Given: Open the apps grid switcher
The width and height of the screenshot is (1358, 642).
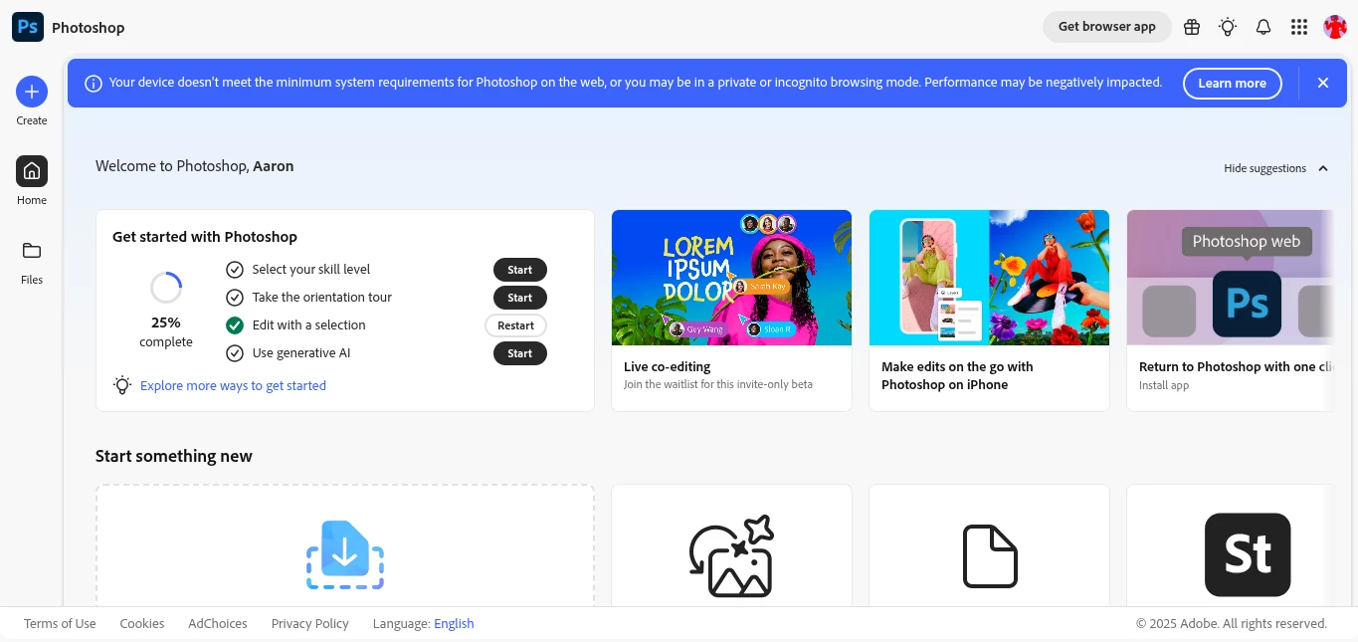Looking at the screenshot, I should point(1299,27).
